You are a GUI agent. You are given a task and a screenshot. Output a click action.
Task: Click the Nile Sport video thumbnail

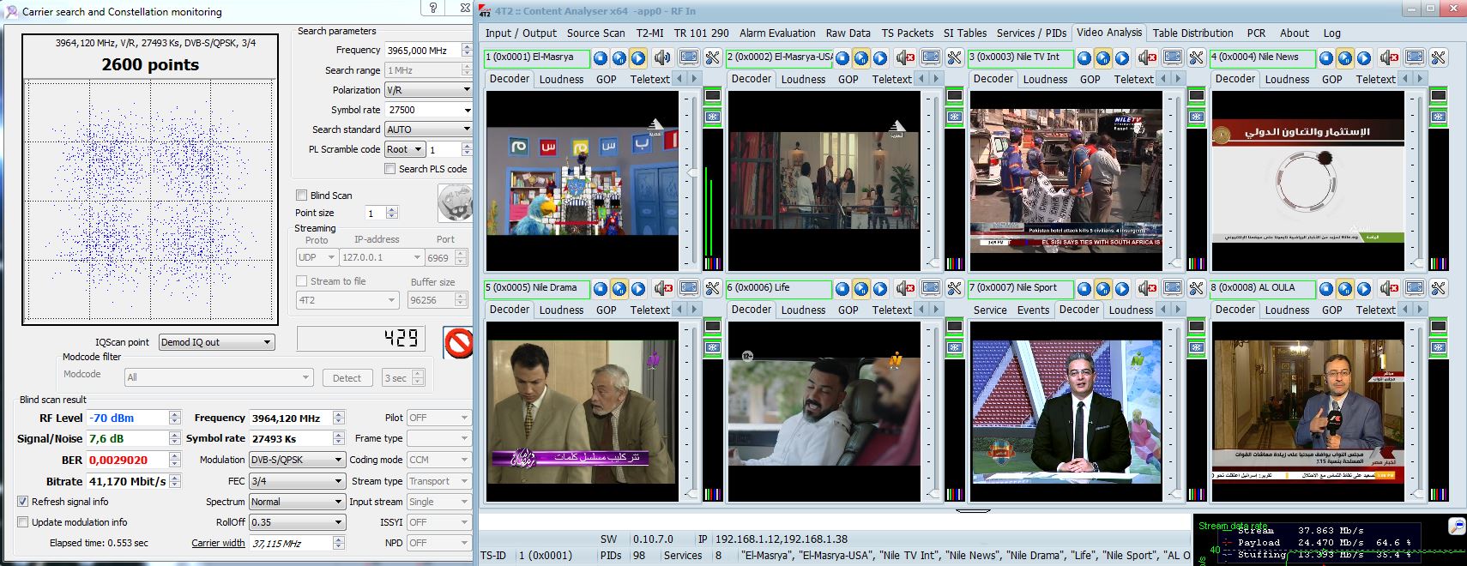(x=1066, y=410)
